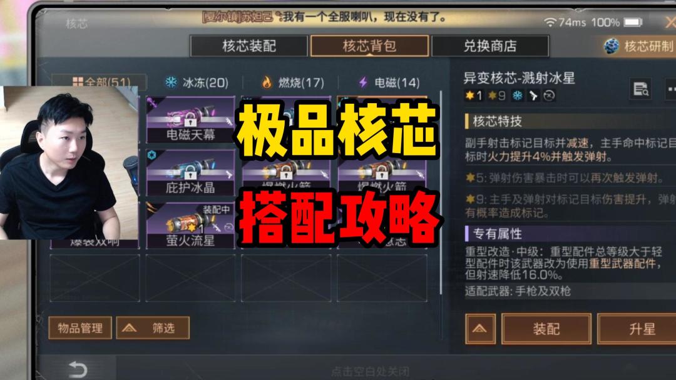This screenshot has height=380, width=676.
Task: Toggle the lock on 庇护冰晶 core
Action: pyautogui.click(x=190, y=174)
